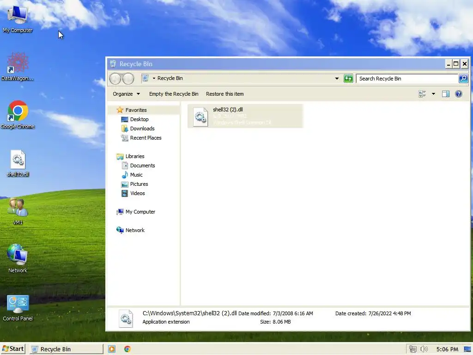Select the shell32.dll file on the desktop
This screenshot has width=473, height=355.
pyautogui.click(x=18, y=163)
